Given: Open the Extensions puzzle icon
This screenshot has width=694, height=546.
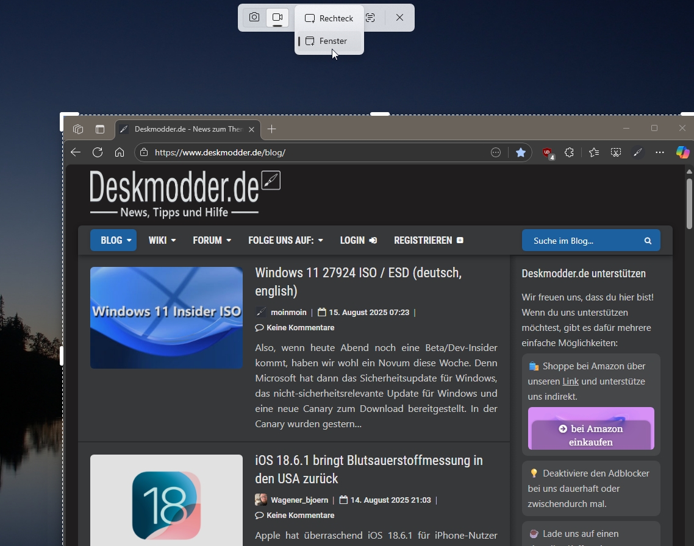Looking at the screenshot, I should pos(569,152).
